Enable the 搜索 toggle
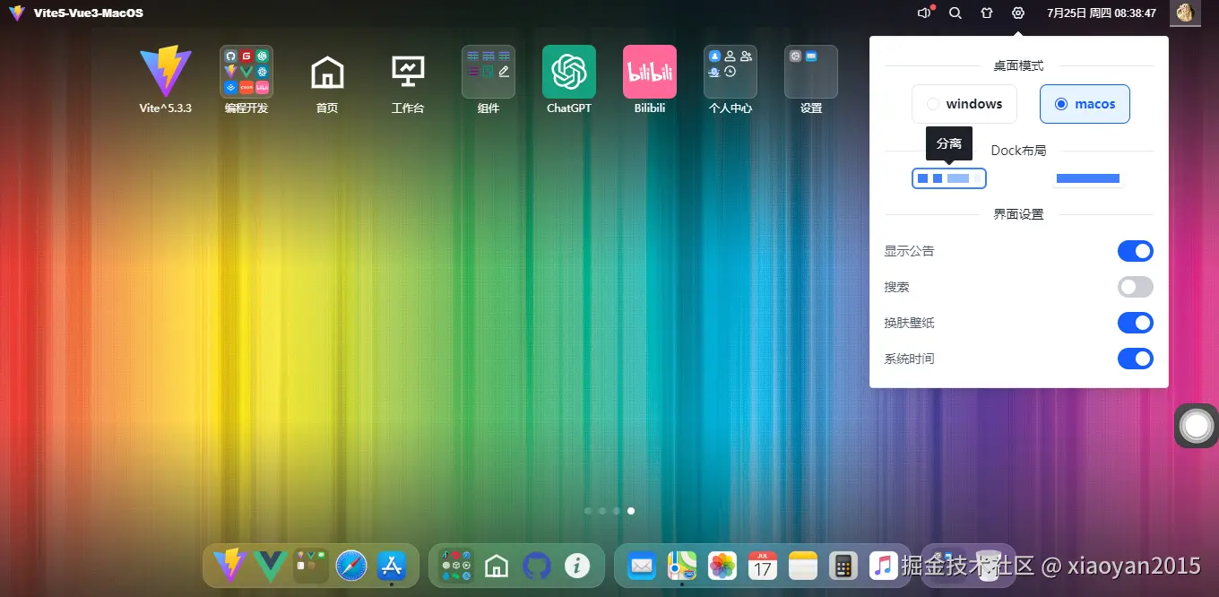Image resolution: width=1219 pixels, height=597 pixels. tap(1136, 287)
